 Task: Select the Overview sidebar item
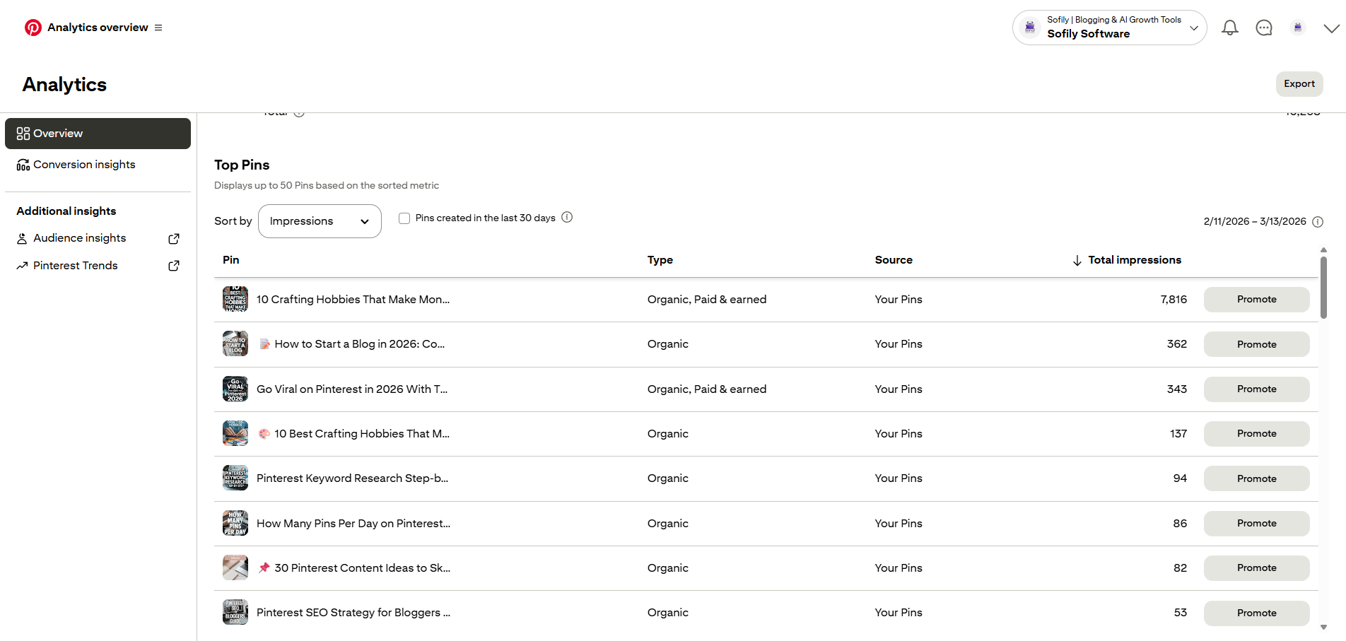pyautogui.click(x=98, y=134)
